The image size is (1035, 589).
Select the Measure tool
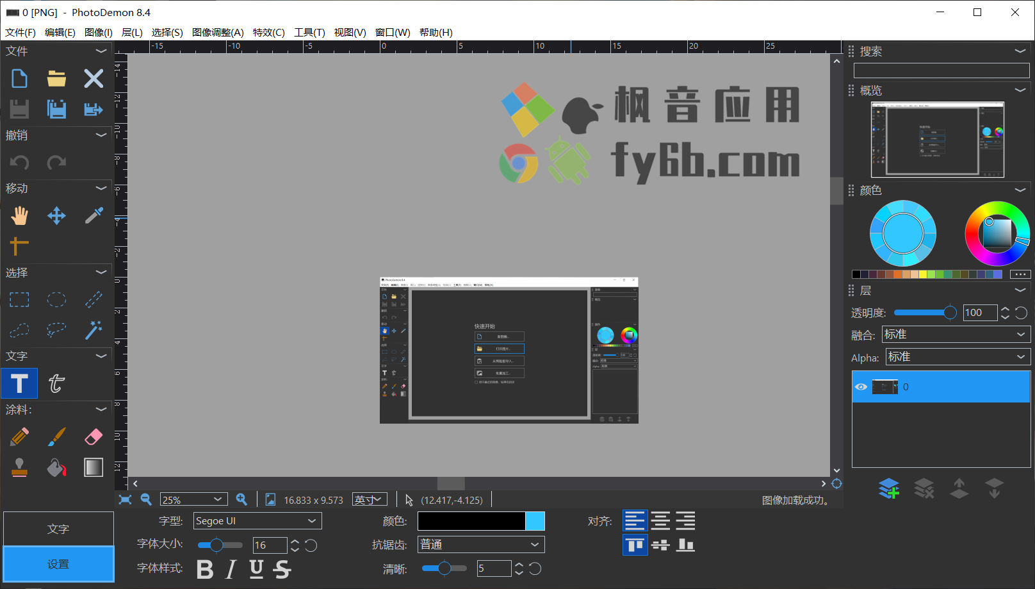tap(19, 246)
